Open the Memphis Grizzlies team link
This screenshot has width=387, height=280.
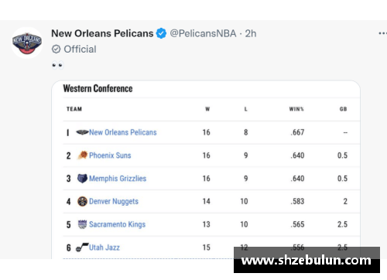(x=118, y=179)
